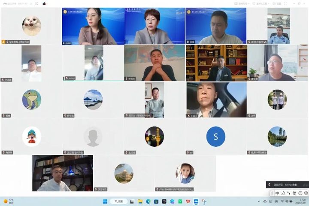This screenshot has width=309, height=206.
Task: Click the Windows taskbar search box
Action: (118, 201)
